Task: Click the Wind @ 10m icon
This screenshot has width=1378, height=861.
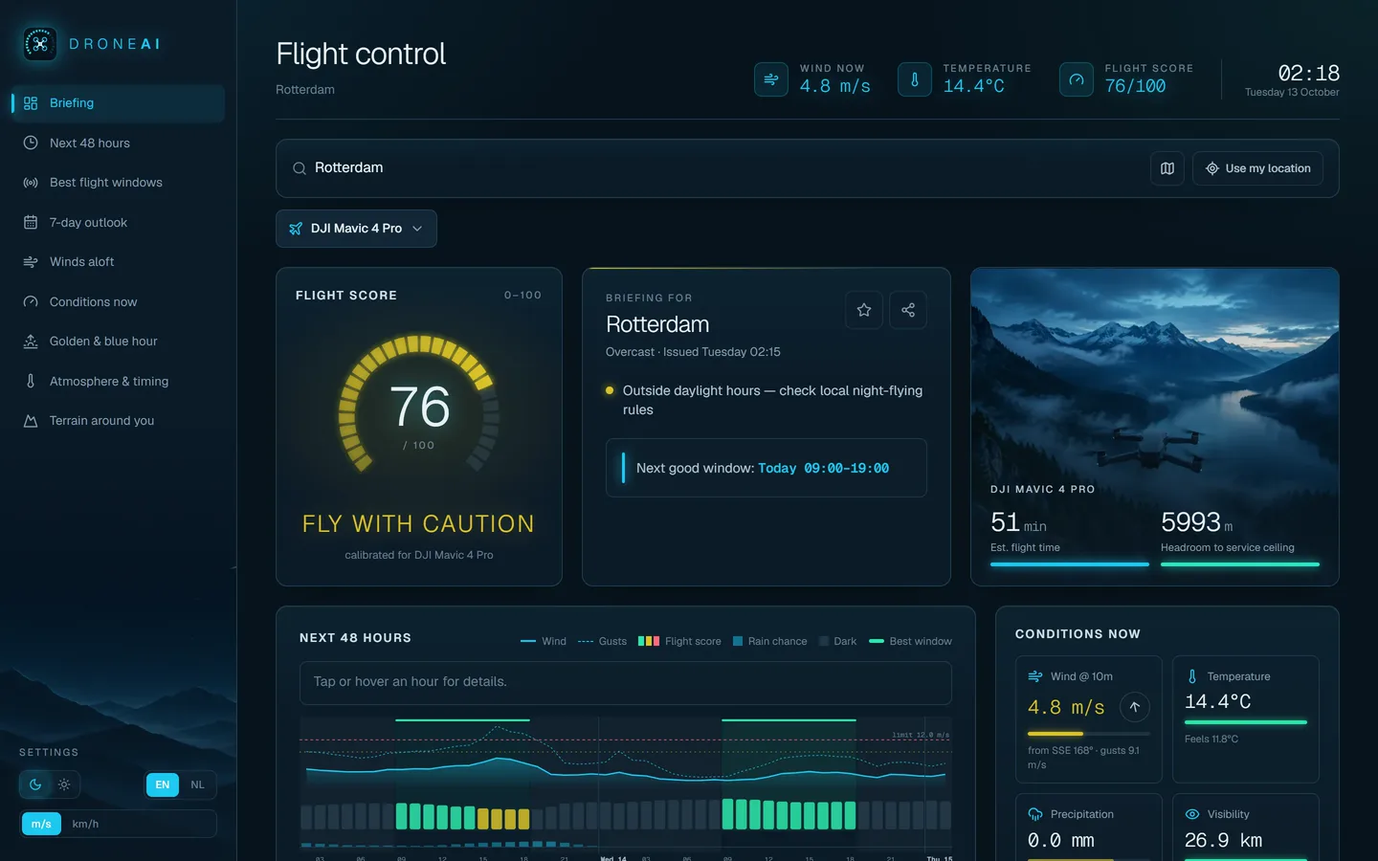Action: (x=1035, y=676)
